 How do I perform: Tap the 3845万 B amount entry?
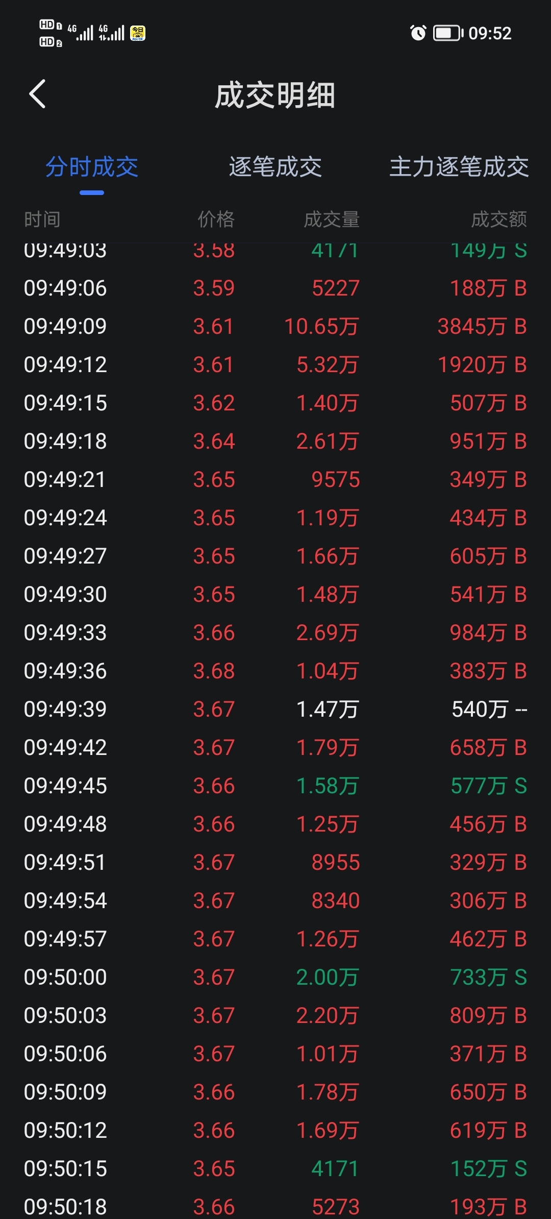point(482,326)
